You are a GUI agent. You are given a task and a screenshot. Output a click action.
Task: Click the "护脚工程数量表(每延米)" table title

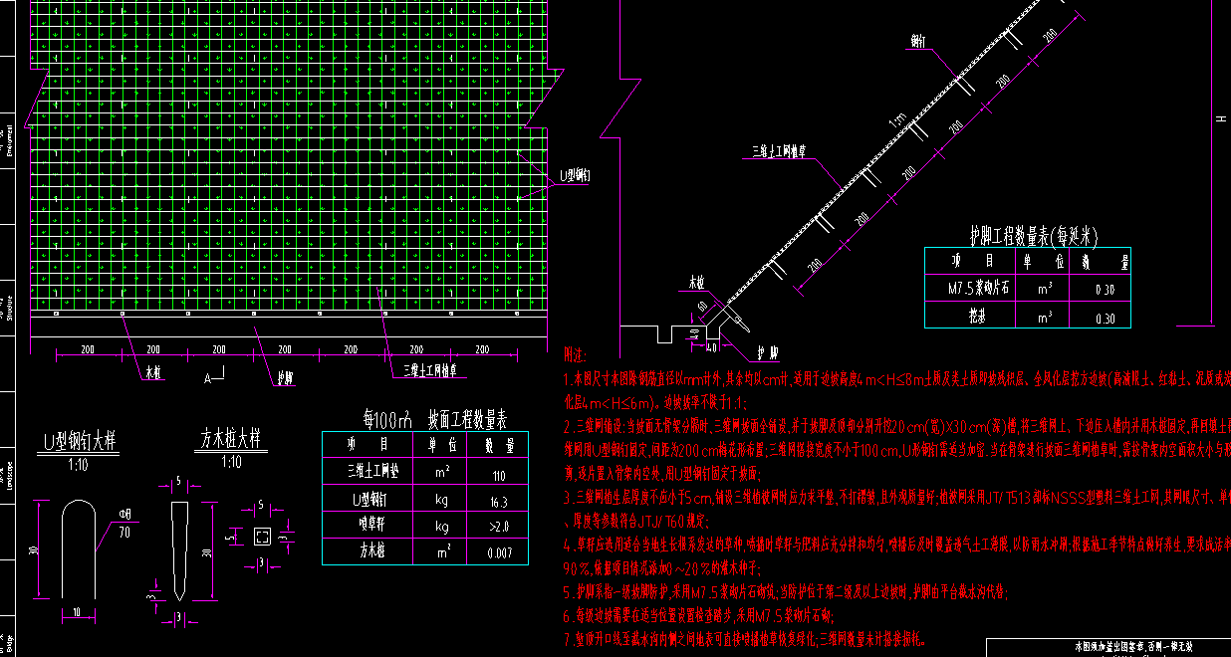(1034, 235)
